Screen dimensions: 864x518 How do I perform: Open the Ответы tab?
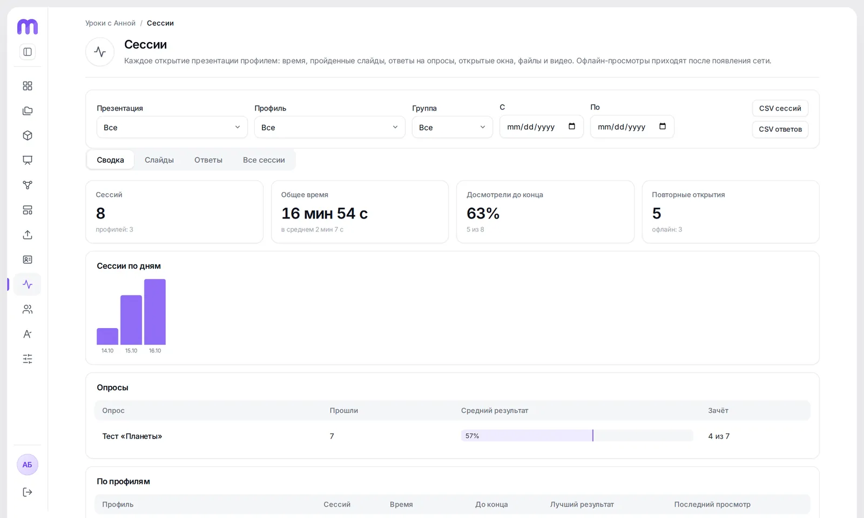208,160
